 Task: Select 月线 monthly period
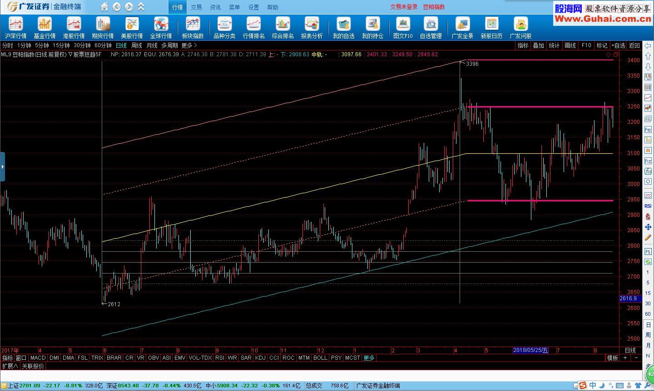(152, 45)
